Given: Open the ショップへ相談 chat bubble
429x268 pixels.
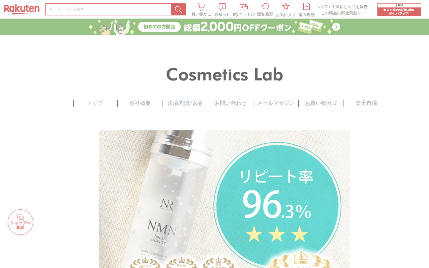Looking at the screenshot, I should [20, 222].
